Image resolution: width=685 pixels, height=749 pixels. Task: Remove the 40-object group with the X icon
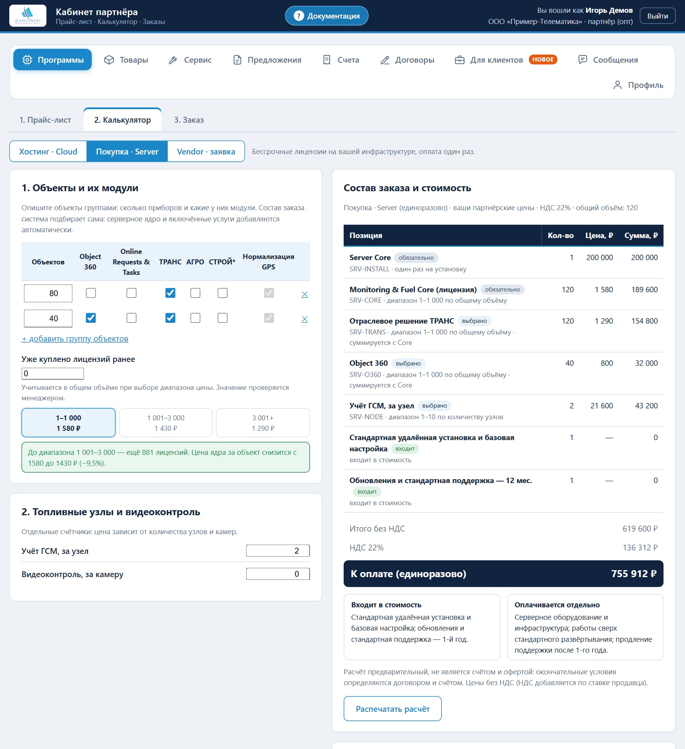pos(305,319)
